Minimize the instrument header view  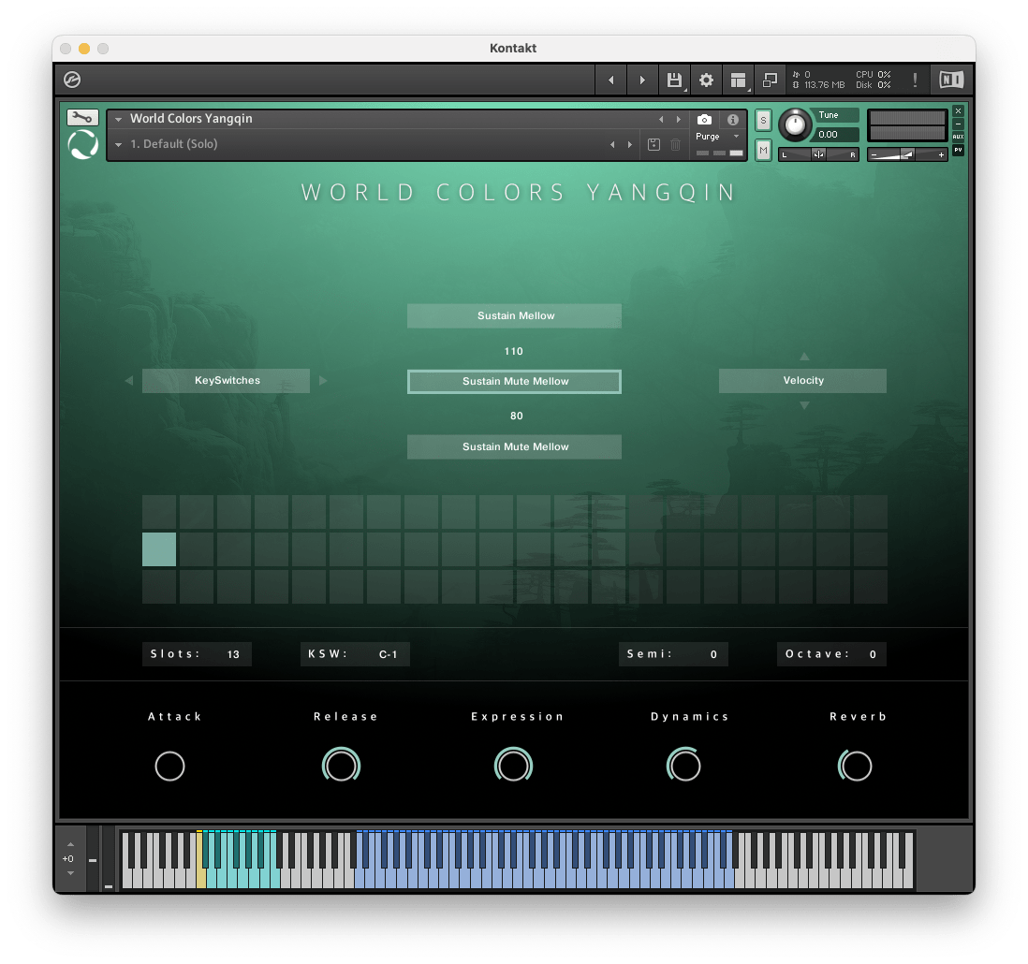click(958, 124)
